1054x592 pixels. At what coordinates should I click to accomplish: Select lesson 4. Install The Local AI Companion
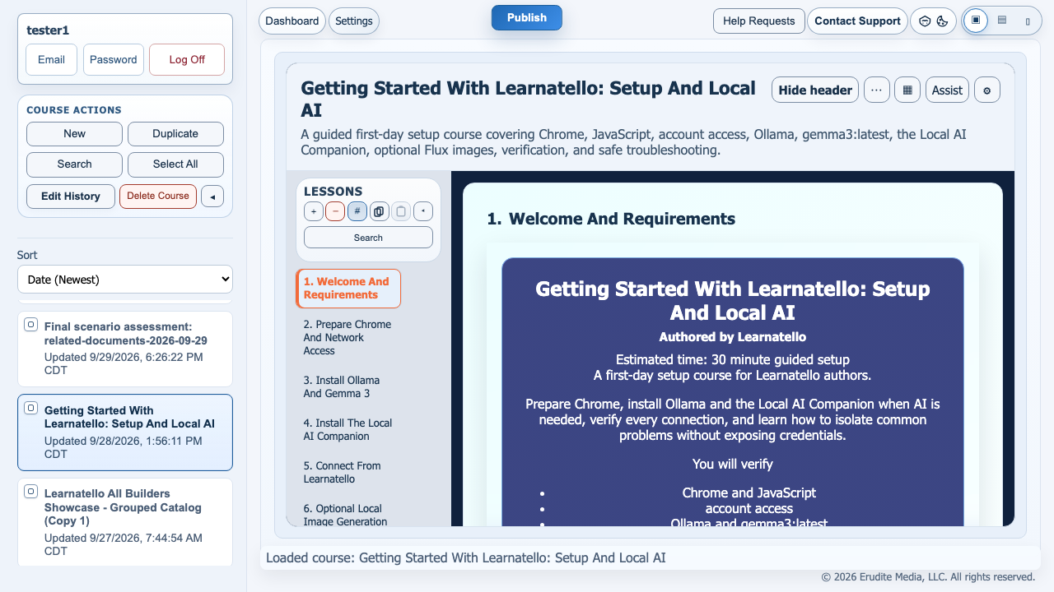(x=348, y=430)
